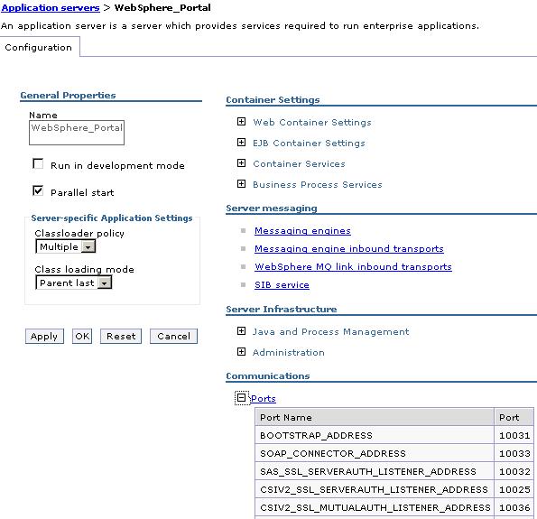Click the Name input field

77,133
